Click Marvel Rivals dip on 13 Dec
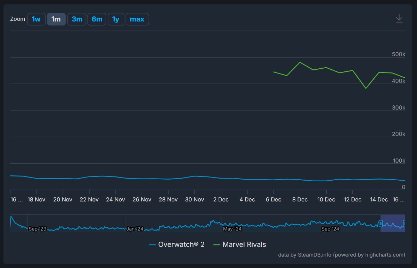 (366, 88)
